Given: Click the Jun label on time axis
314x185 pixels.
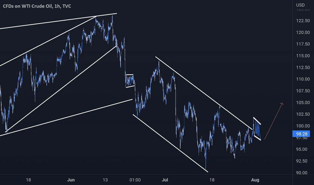Looking at the screenshot, I should point(71,180).
